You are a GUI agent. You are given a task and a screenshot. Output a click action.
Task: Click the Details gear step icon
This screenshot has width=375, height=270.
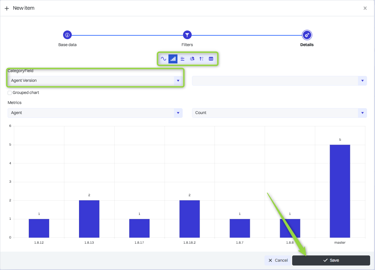[x=307, y=35]
